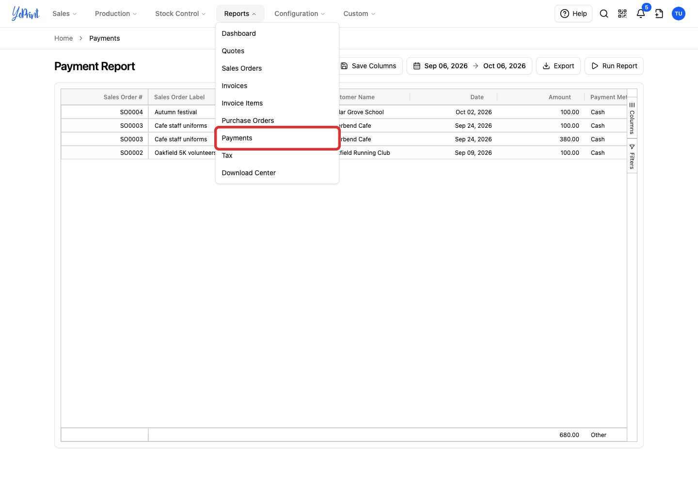Open the date range picker
698x484 pixels.
point(469,66)
